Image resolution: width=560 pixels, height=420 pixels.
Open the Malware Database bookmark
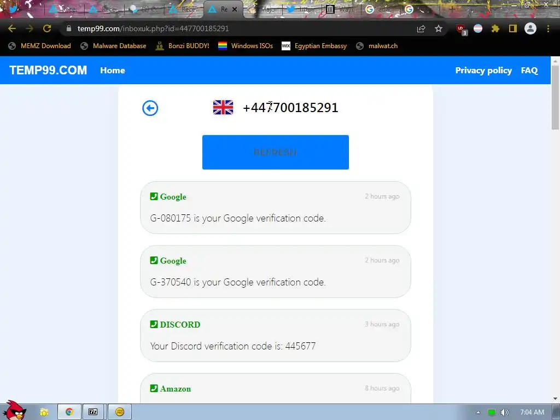click(x=114, y=46)
